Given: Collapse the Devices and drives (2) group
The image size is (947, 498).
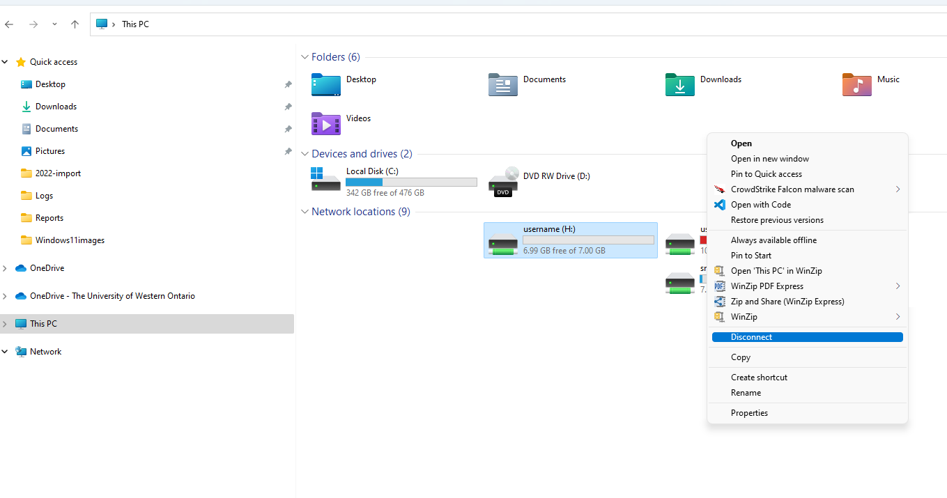Looking at the screenshot, I should click(x=305, y=154).
